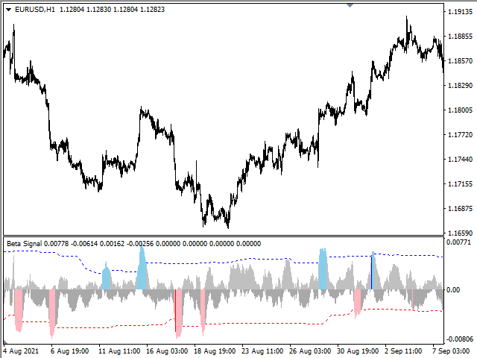Click the 26 Aug 03:00 time label

310,351
